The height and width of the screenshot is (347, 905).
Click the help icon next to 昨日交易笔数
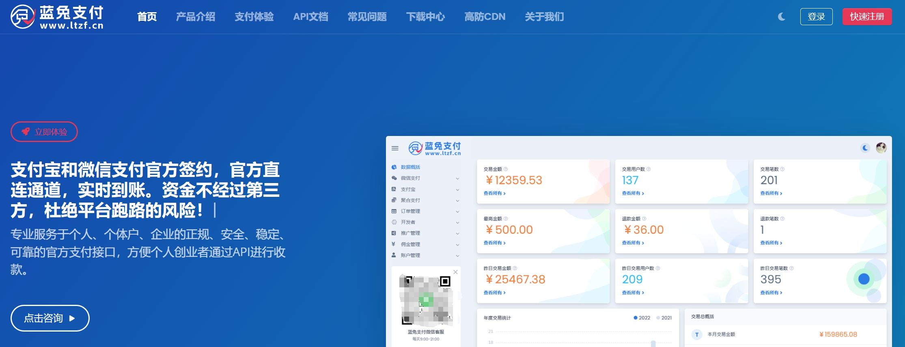(791, 268)
